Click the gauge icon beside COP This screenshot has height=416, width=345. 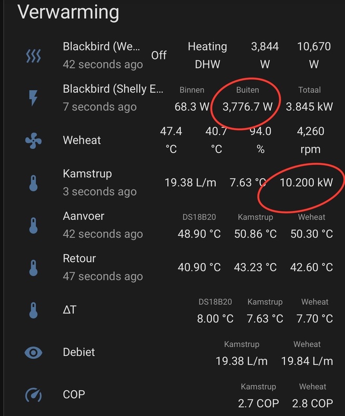[x=33, y=395]
